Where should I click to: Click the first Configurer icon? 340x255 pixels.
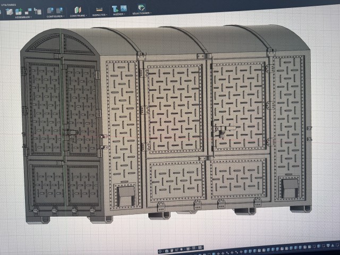point(50,10)
